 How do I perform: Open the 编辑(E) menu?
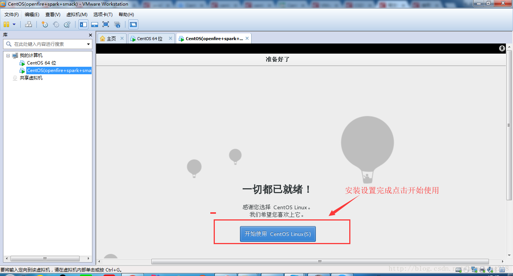click(x=32, y=14)
